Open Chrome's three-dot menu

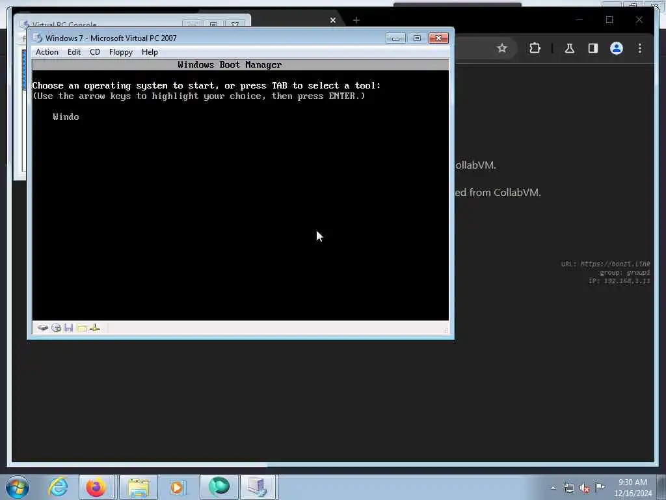[640, 48]
